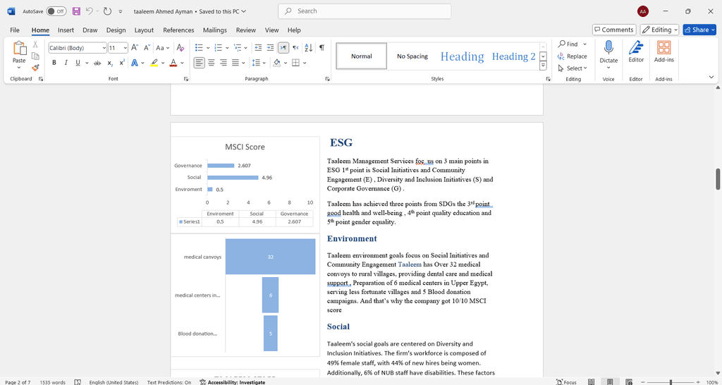Viewport: 722px width, 385px height.
Task: Click the Save icon in title bar
Action: tap(76, 11)
